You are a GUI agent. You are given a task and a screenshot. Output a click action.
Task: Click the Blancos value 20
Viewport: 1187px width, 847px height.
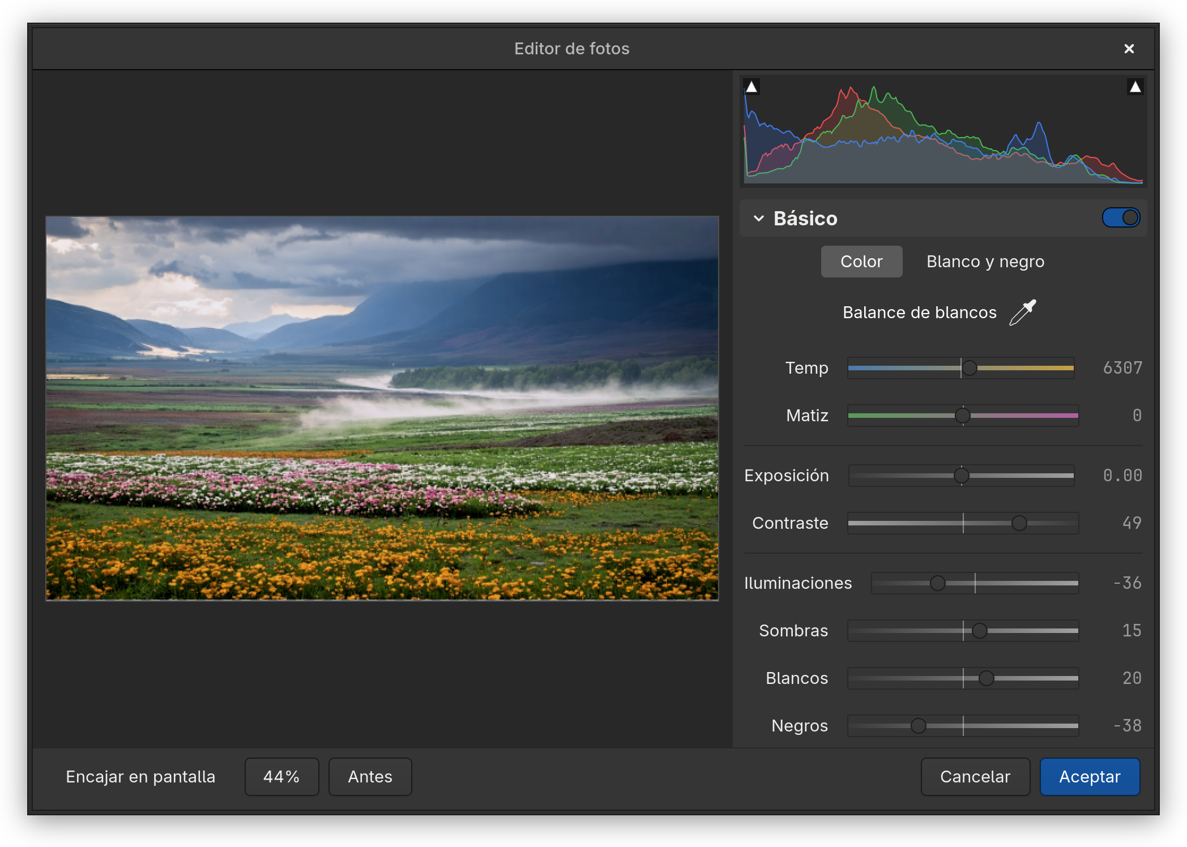1132,678
